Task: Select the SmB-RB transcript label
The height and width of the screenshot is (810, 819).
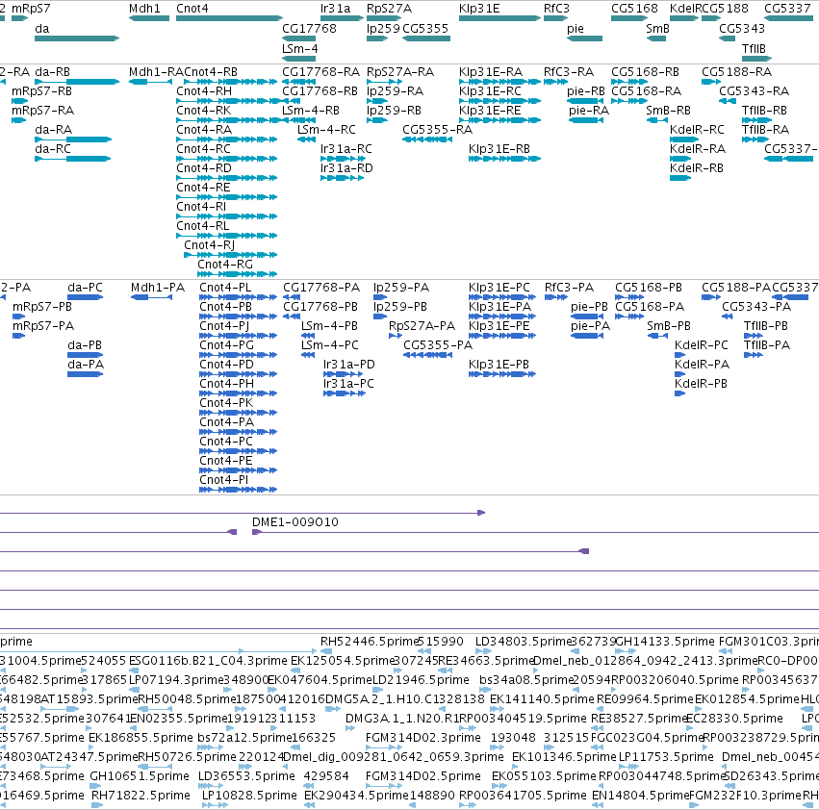Action: click(x=668, y=111)
